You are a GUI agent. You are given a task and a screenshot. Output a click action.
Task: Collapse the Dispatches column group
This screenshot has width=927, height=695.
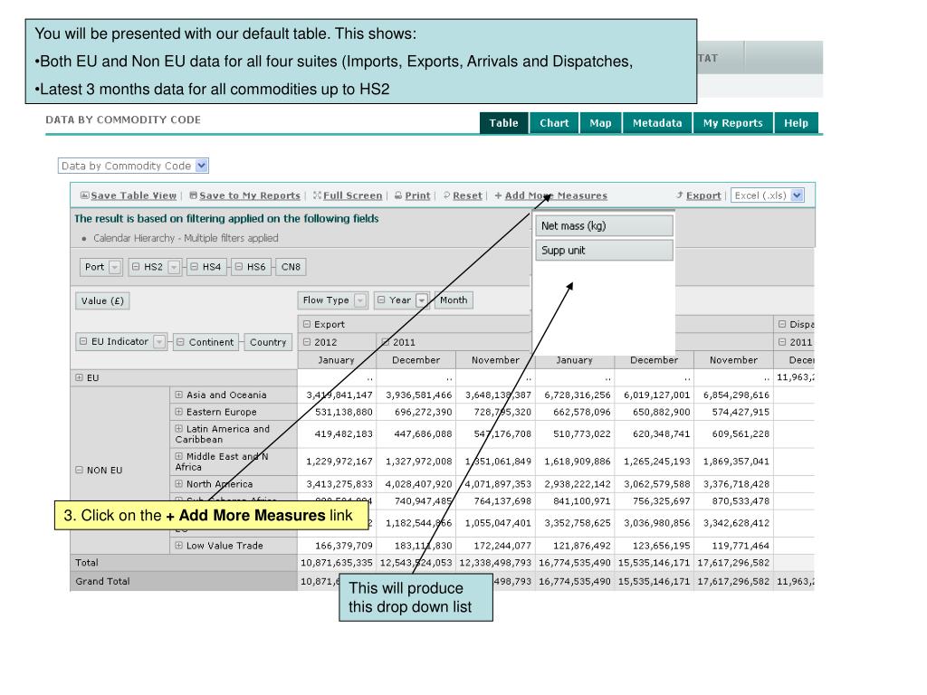[x=782, y=325]
